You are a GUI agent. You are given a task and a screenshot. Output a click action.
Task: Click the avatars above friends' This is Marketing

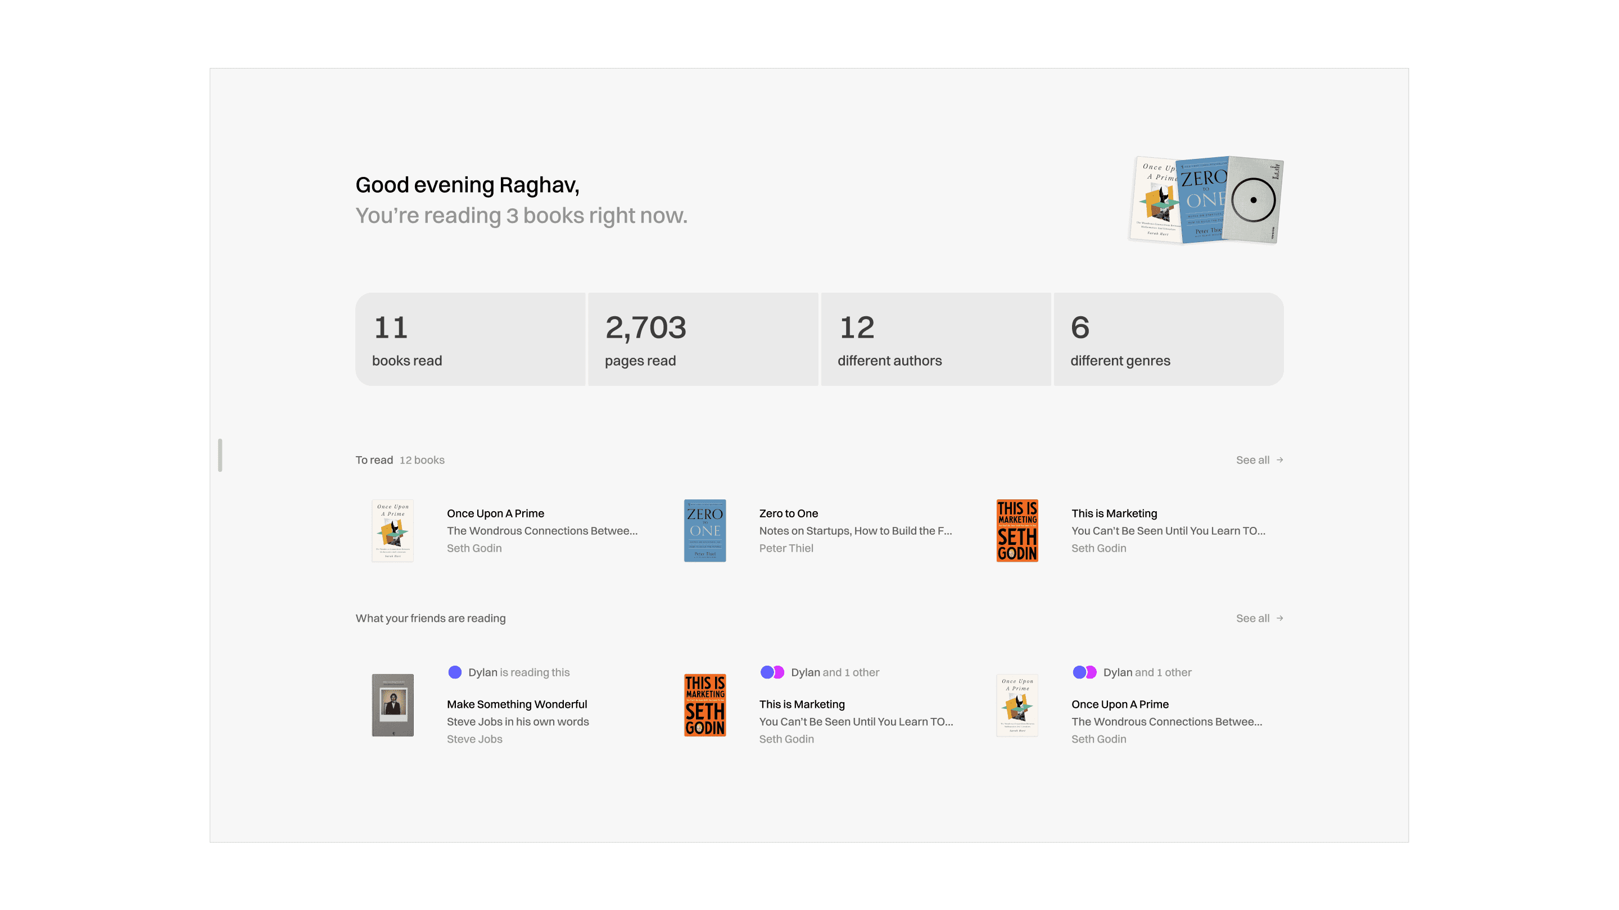[772, 672]
